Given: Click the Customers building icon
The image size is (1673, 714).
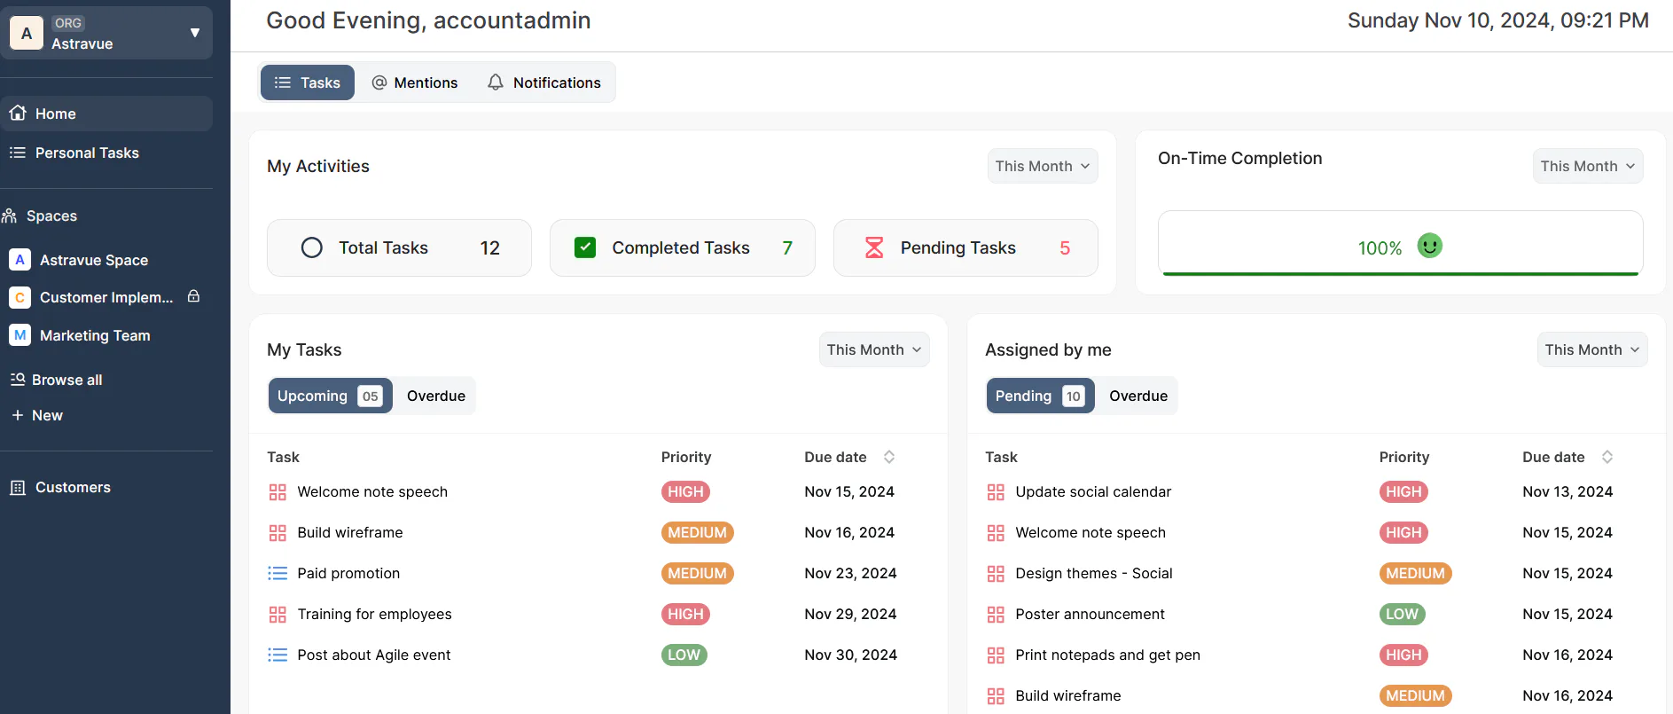Looking at the screenshot, I should [x=18, y=488].
